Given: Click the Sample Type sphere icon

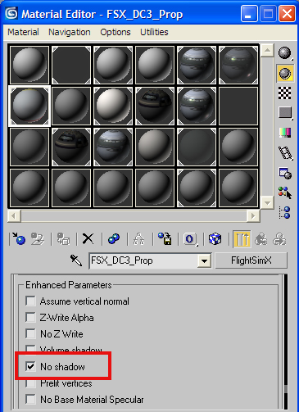Looking at the screenshot, I should pos(285,53).
